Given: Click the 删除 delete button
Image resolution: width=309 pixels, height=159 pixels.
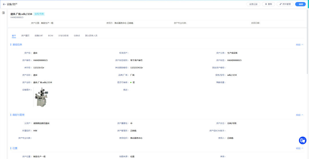Looking at the screenshot, I should tap(268, 4).
